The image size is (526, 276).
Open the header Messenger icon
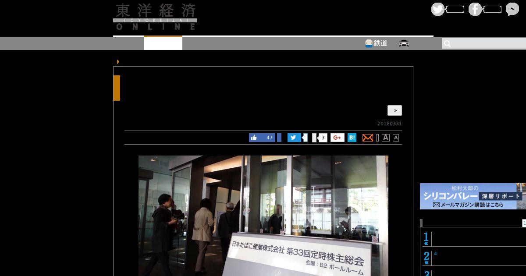click(512, 9)
